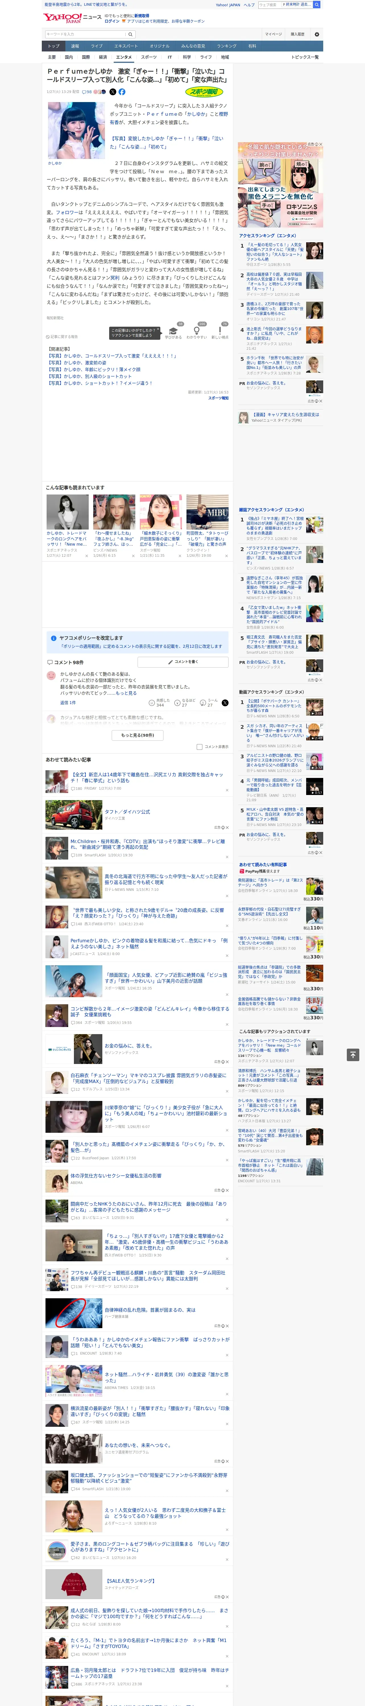This screenshot has height=1706, width=365.
Task: Click the もっと見る(98件) button
Action: click(138, 735)
